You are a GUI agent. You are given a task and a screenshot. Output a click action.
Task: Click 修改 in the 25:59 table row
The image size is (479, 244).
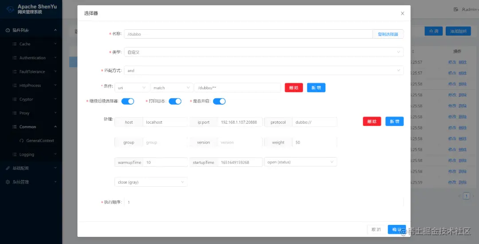click(452, 182)
